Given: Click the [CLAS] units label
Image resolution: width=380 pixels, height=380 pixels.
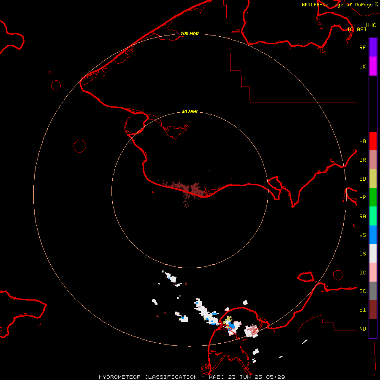Looking at the screenshot, I should pos(357,29).
